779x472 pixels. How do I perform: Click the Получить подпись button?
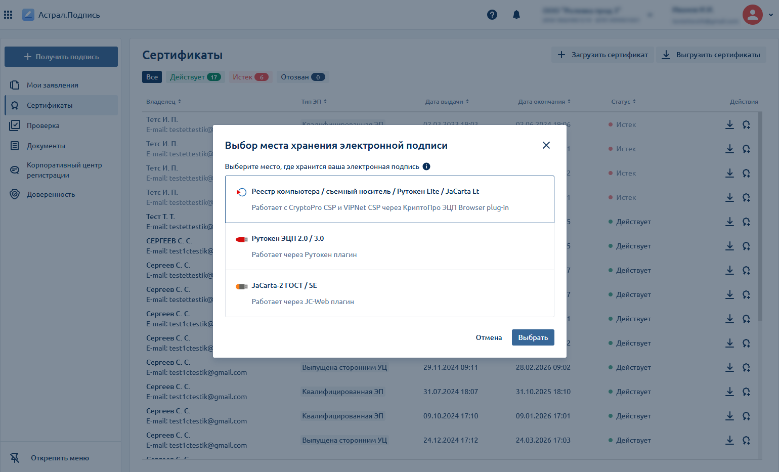(x=61, y=57)
